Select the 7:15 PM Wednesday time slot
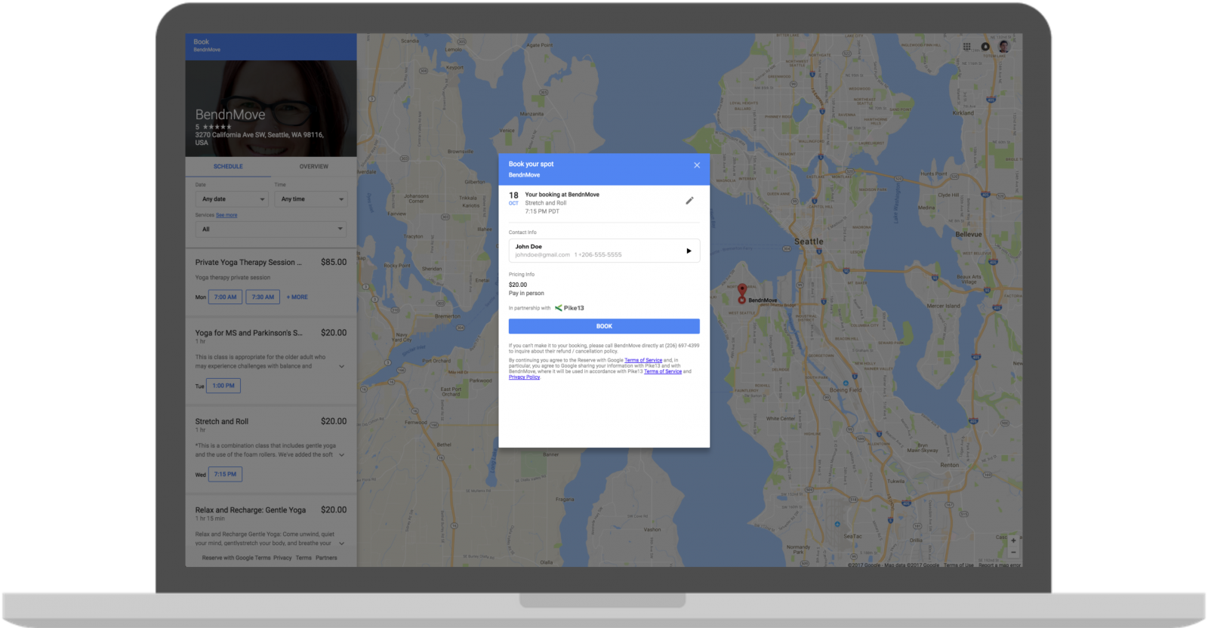Image resolution: width=1208 pixels, height=628 pixels. [225, 474]
